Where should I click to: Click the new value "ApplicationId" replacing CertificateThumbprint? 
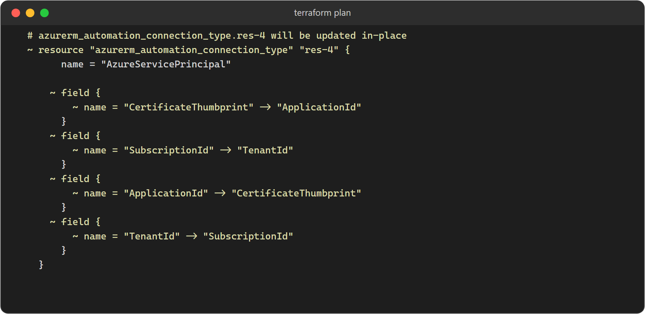[x=319, y=107]
